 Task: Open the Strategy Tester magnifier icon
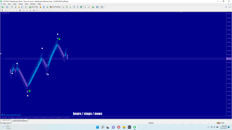tap(26, 7)
